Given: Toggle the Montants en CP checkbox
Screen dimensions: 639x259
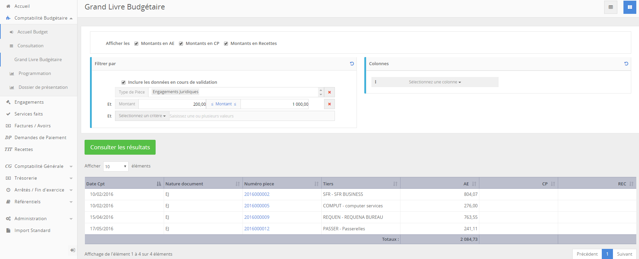Looking at the screenshot, I should [x=181, y=44].
